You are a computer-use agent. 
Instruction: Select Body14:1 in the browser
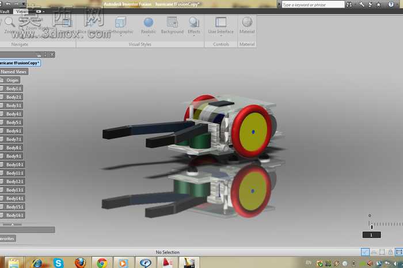(x=12, y=199)
